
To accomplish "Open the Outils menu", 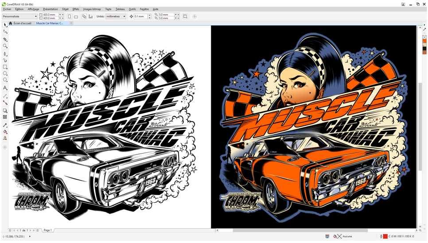I will (132, 9).
